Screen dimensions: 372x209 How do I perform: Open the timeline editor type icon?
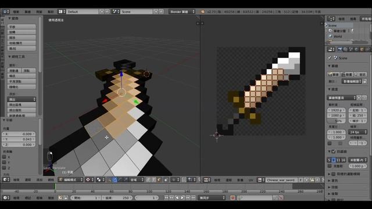6,197
